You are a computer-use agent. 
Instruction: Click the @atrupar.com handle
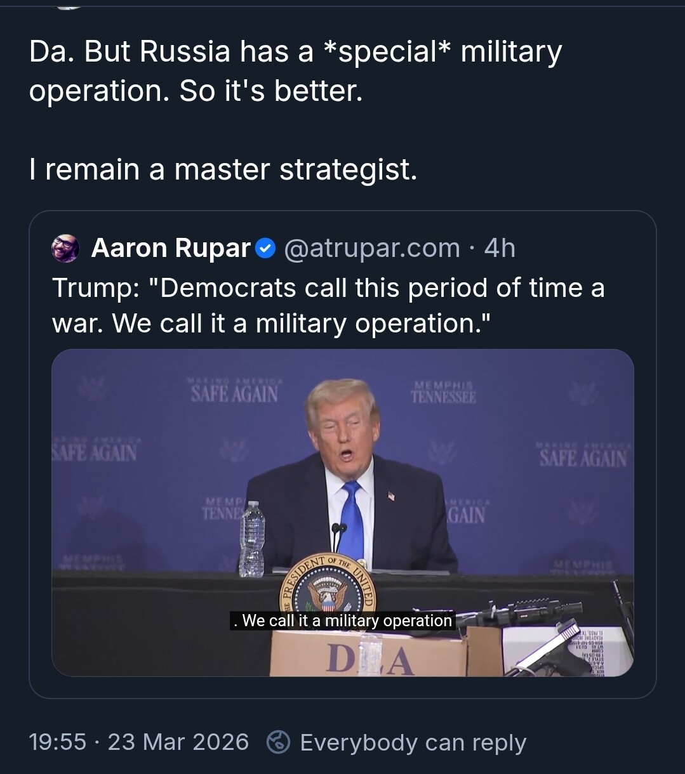point(371,248)
